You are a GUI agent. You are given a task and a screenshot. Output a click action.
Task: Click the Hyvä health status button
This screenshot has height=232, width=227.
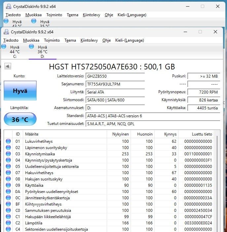(20, 91)
